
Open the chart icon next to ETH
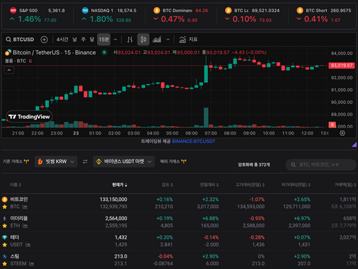coord(25,226)
